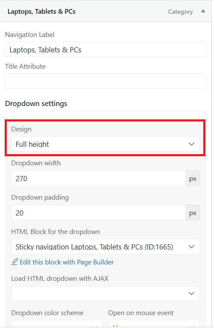This screenshot has width=214, height=328.
Task: Click the chevron on the Sticky navigation select
Action: pos(191,246)
